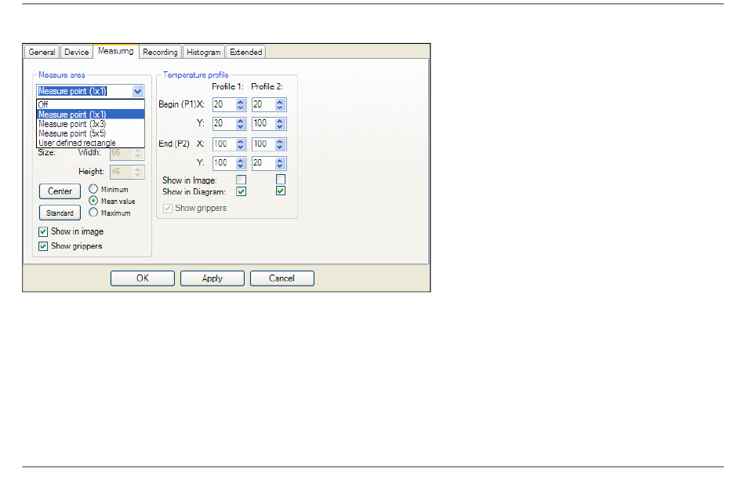Open the Recording tab

coord(160,53)
